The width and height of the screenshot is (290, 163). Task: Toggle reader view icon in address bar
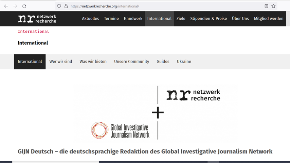click(266, 6)
